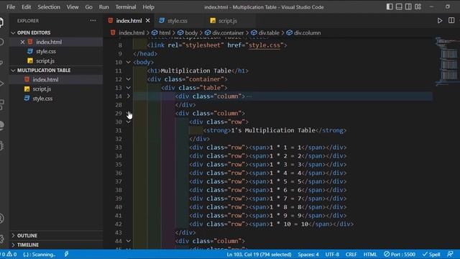Click the Scanning status bar item
The image size is (460, 259).
(40, 254)
